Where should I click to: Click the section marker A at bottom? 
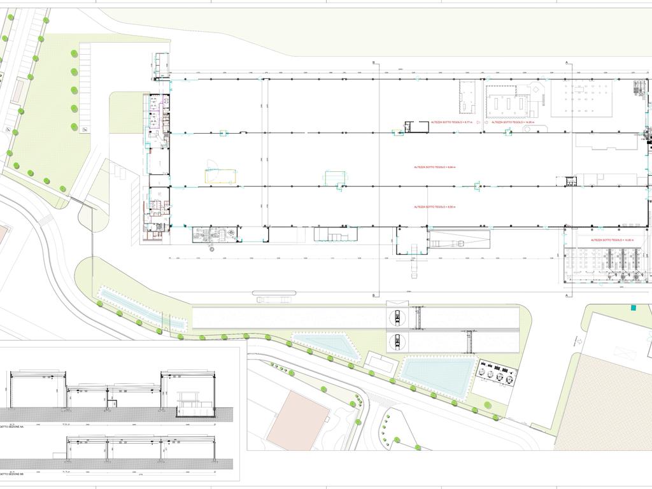click(567, 295)
